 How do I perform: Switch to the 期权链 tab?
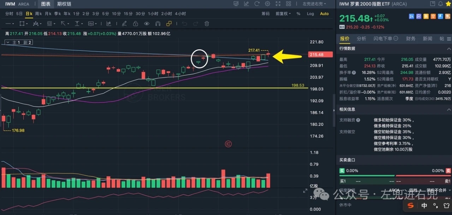coord(64,4)
